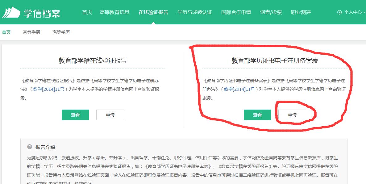Screen dimensions: 366x184
Task: Click the question mark icon beside 报告介绍
Action: click(30, 147)
